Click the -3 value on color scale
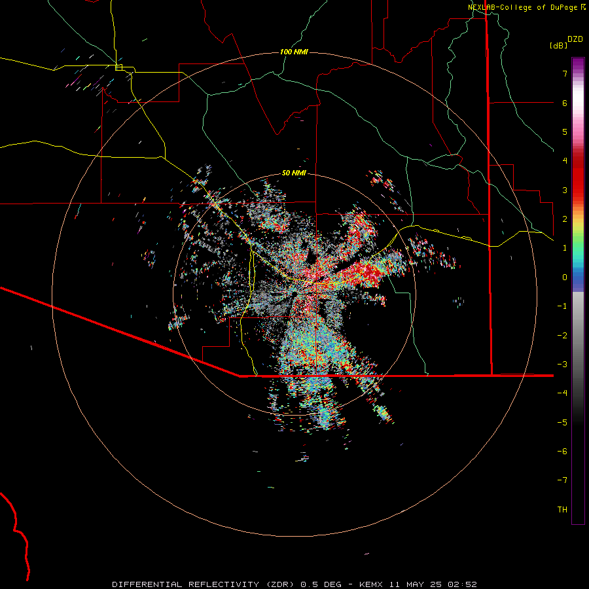The width and height of the screenshot is (589, 589). (562, 365)
